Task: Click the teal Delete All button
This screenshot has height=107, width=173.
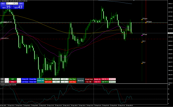Action: coord(40,81)
